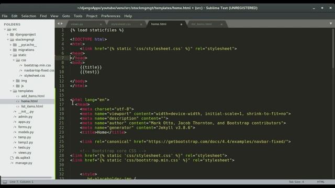Screen dimensions: 335x188
Task: Change the HTML syntax in status bar
Action: tap(320, 182)
